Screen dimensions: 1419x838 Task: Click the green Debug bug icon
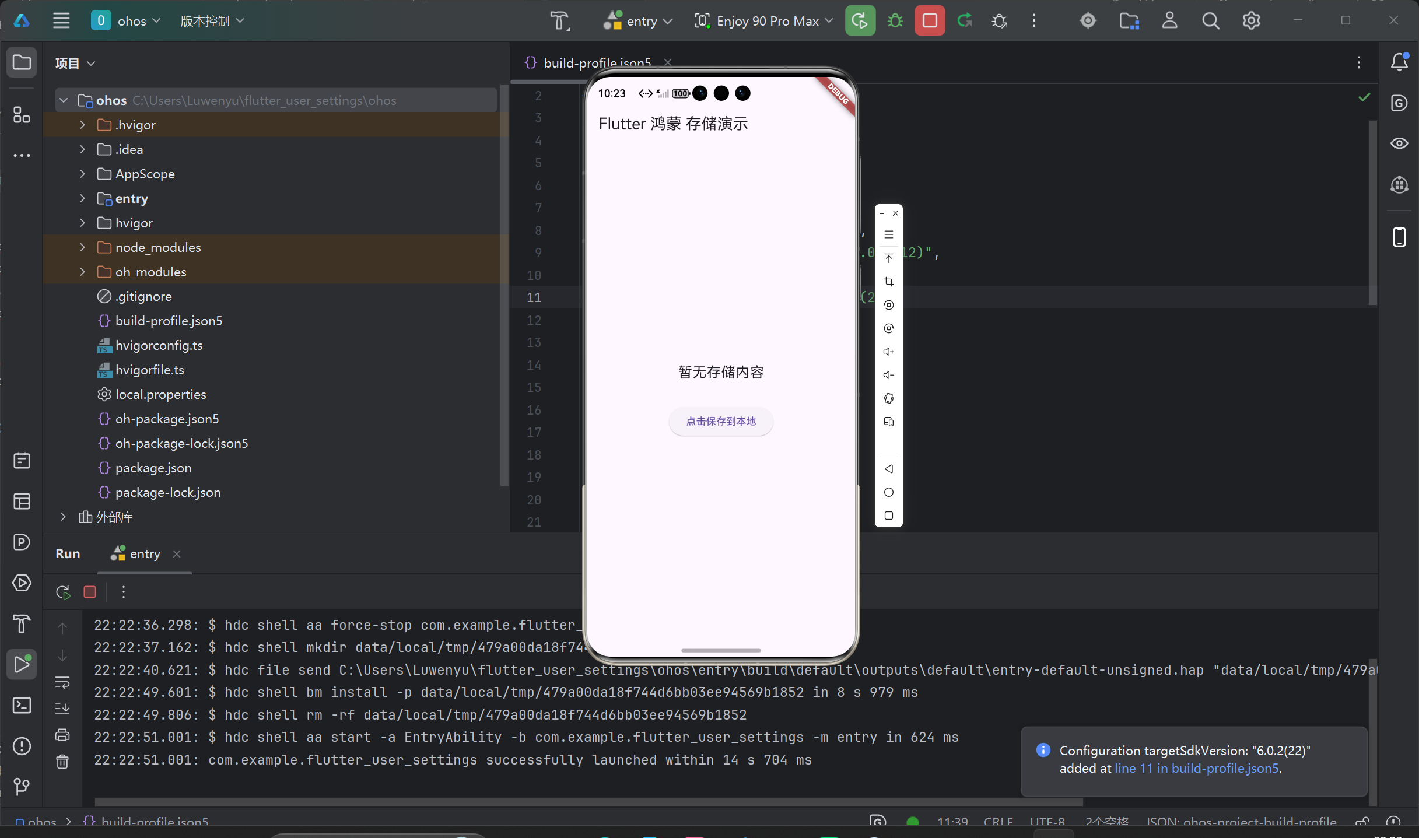895,21
